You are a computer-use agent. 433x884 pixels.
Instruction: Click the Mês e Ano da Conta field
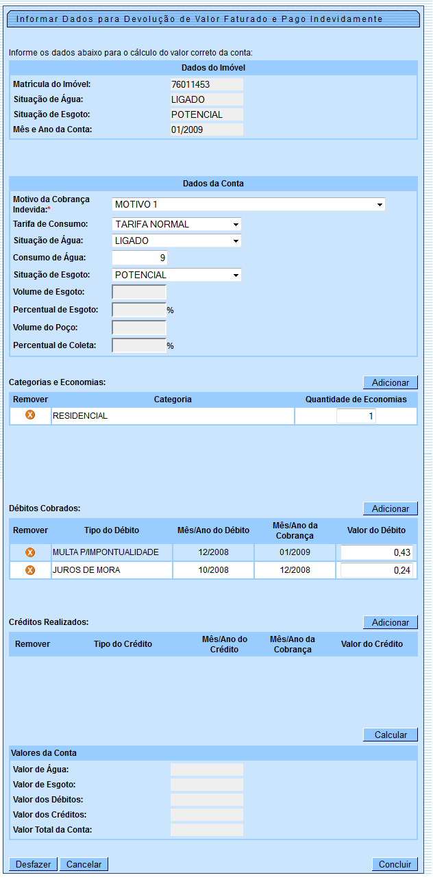coord(206,130)
